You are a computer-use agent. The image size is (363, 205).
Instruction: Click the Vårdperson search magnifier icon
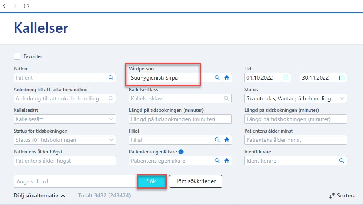[x=217, y=78]
